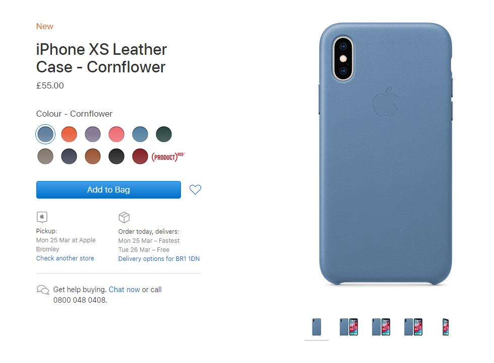This screenshot has width=494, height=363.
Task: Add the case to bag
Action: (108, 190)
